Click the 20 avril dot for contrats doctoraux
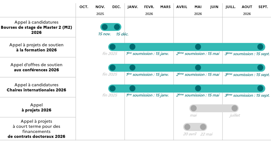Screen dimensions: 271x142 [187, 127]
